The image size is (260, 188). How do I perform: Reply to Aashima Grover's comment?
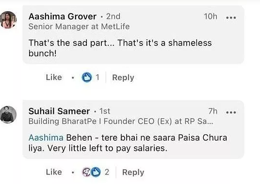(123, 77)
